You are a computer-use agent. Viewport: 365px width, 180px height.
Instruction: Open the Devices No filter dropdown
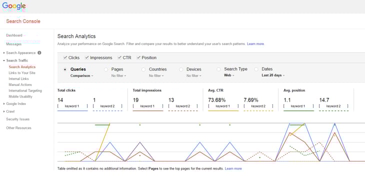(x=194, y=75)
